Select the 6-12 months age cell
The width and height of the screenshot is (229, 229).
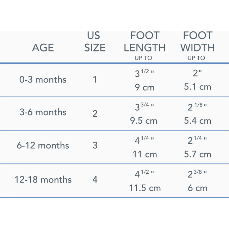[x=43, y=146]
